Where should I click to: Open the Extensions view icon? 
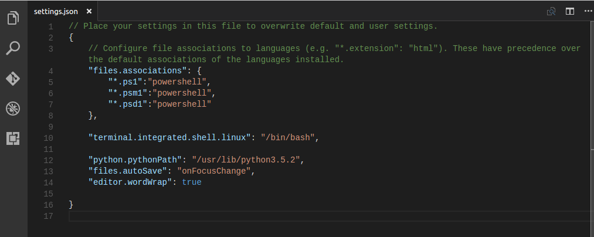click(x=13, y=138)
